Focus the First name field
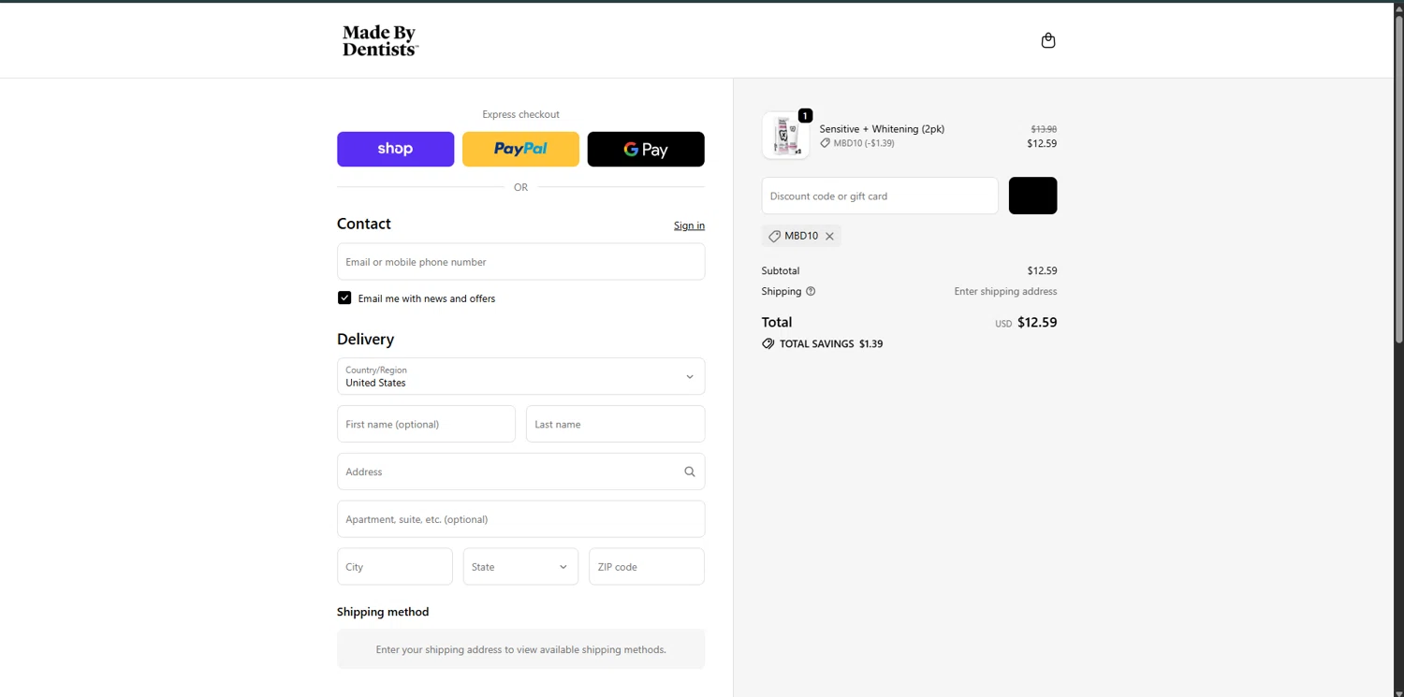1404x697 pixels. (426, 424)
